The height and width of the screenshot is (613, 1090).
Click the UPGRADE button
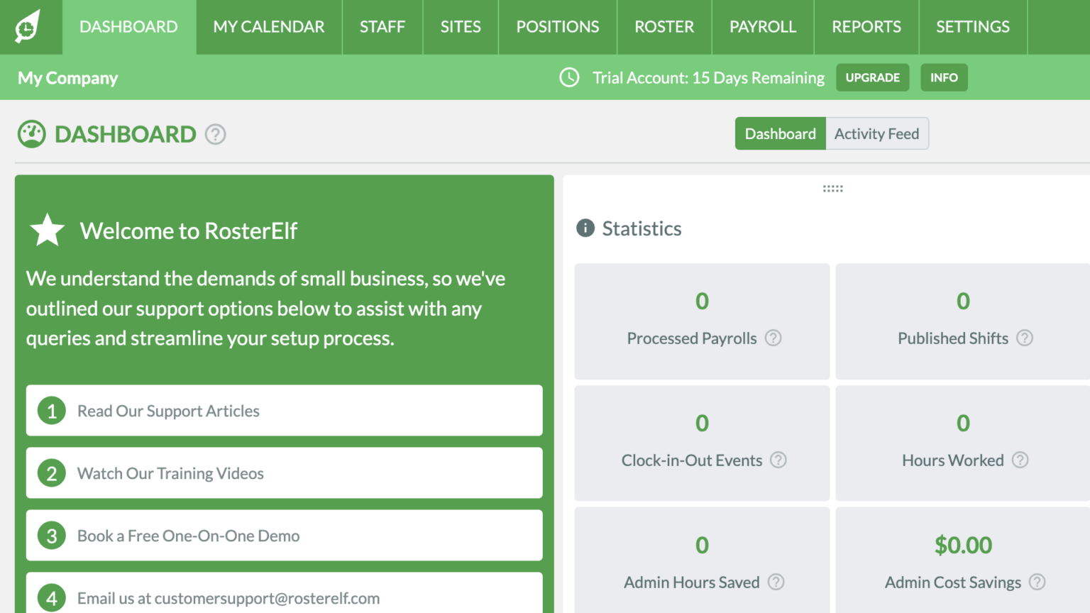coord(873,77)
